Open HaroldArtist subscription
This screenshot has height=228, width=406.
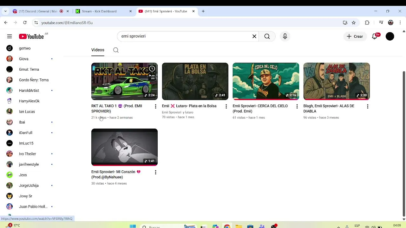point(29,91)
